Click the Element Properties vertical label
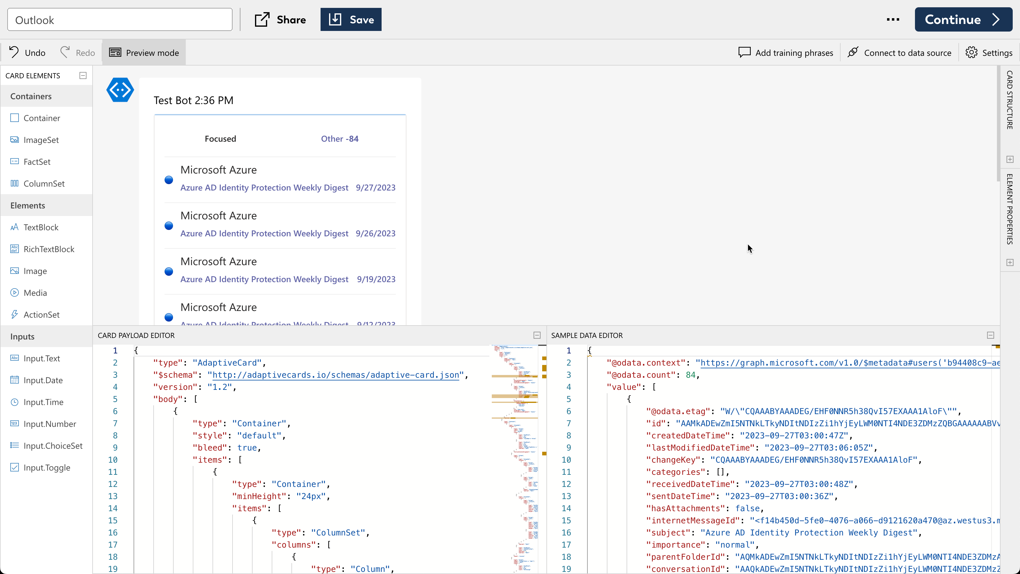The width and height of the screenshot is (1020, 574). 1010,209
